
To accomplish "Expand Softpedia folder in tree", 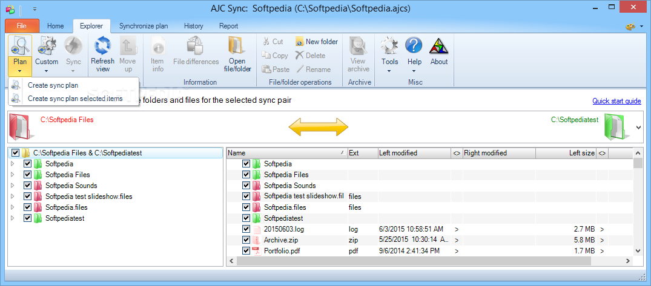I will point(13,164).
